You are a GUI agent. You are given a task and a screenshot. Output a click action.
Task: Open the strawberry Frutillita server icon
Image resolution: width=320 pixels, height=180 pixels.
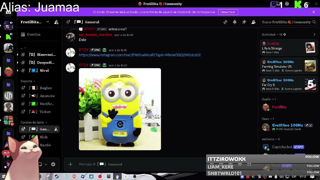(x=8, y=72)
